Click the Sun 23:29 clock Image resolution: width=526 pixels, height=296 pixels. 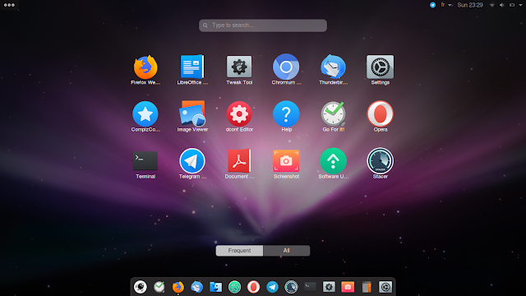click(x=470, y=5)
